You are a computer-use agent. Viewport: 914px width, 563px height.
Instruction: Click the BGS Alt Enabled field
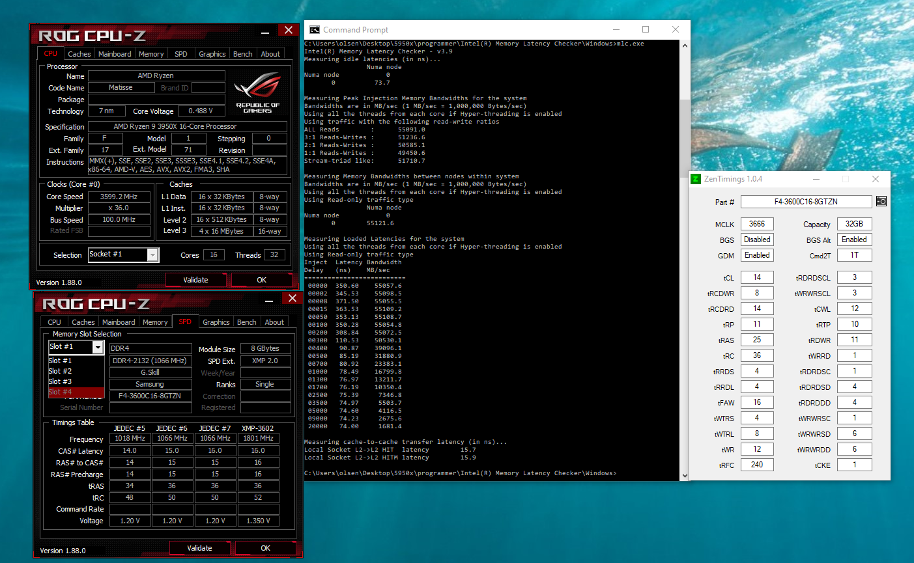(x=854, y=240)
